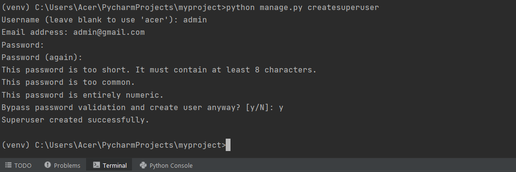The height and width of the screenshot is (172, 516).
Task: Click the Python Console snake icon
Action: click(x=143, y=165)
